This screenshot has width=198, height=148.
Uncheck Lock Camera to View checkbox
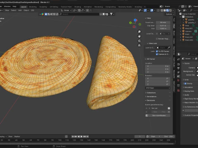click(157, 54)
